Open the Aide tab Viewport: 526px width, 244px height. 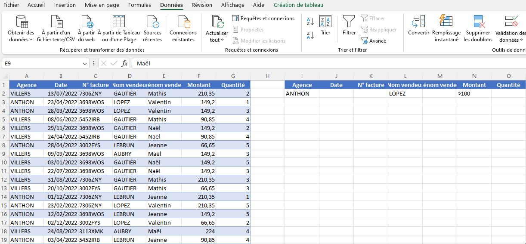(259, 5)
